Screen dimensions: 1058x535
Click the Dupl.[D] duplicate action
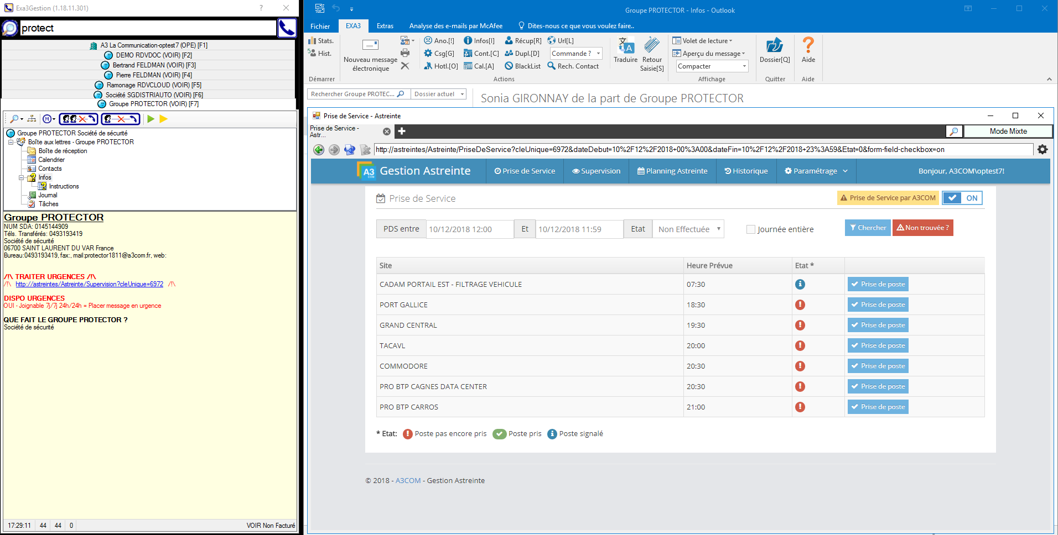point(522,54)
